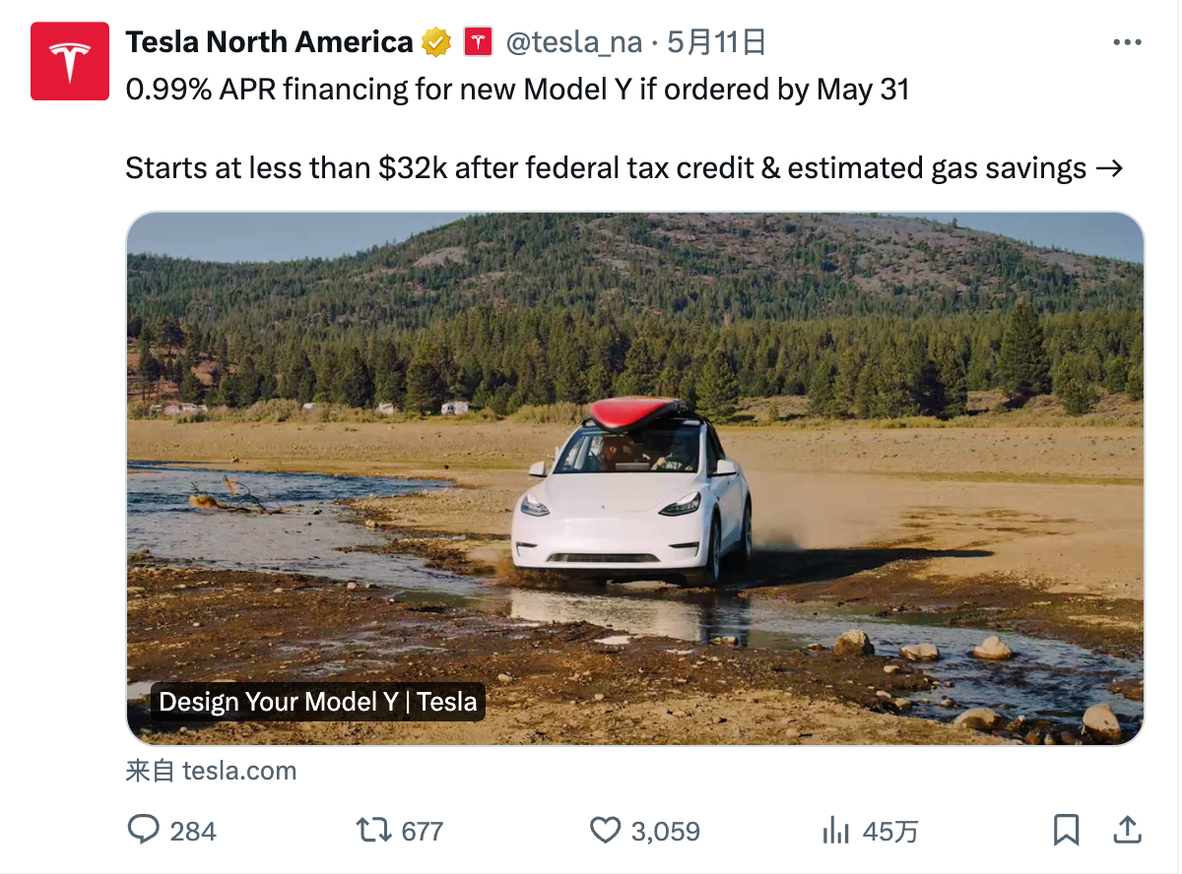Open the Tesla profile avatar

pyautogui.click(x=69, y=61)
